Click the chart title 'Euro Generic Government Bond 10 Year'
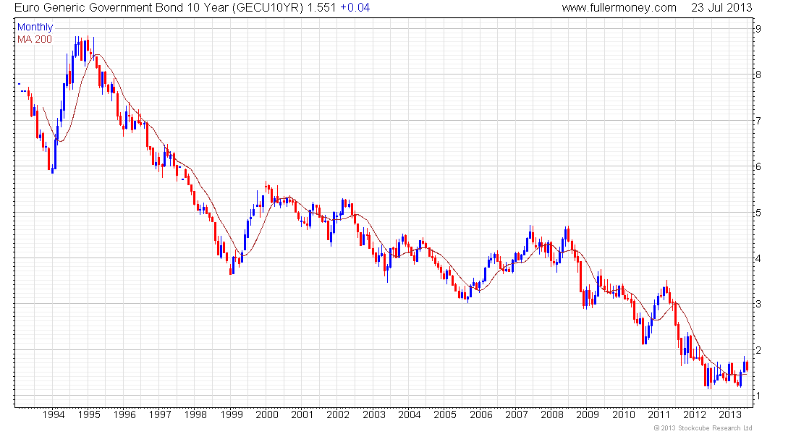Viewport: 796px width, 434px height. point(122,8)
